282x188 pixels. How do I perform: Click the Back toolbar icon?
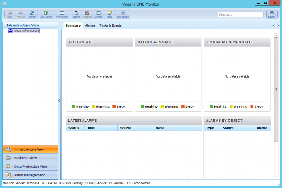pyautogui.click(x=10, y=14)
